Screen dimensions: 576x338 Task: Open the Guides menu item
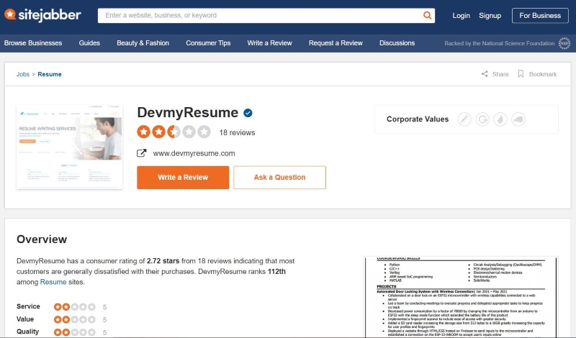[x=89, y=43]
